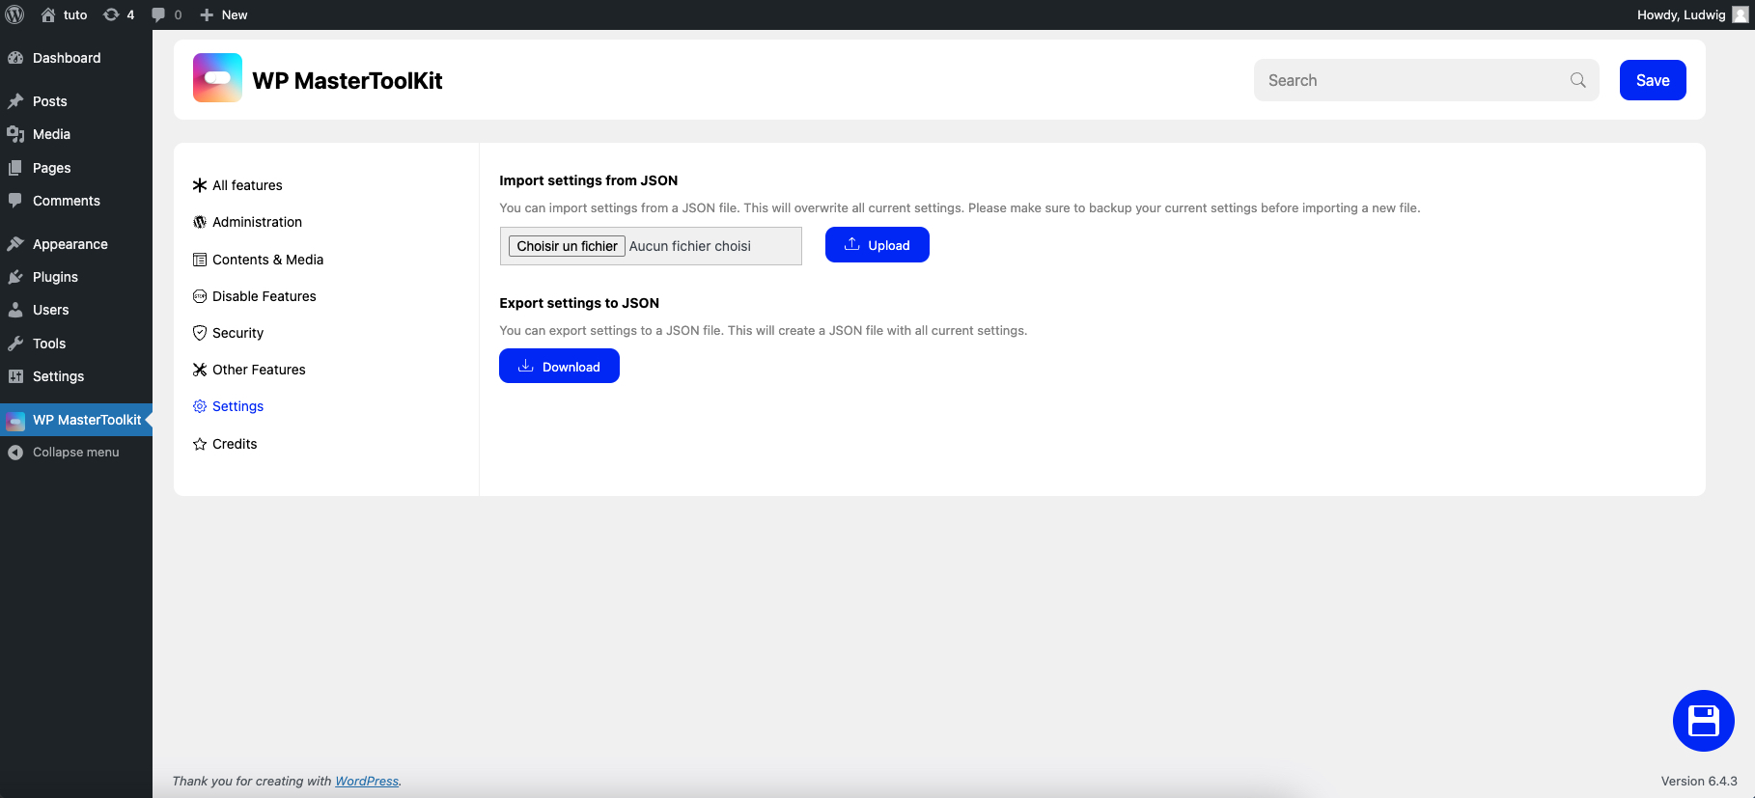The height and width of the screenshot is (798, 1755).
Task: Collapse the admin sidebar menu
Action: coord(76,452)
